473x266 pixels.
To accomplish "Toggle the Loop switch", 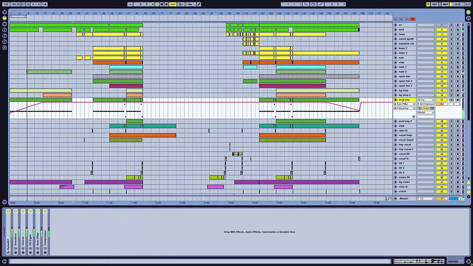I will (313, 4).
